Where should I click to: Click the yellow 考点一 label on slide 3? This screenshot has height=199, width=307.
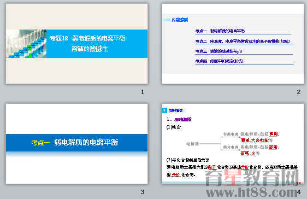click(40, 143)
